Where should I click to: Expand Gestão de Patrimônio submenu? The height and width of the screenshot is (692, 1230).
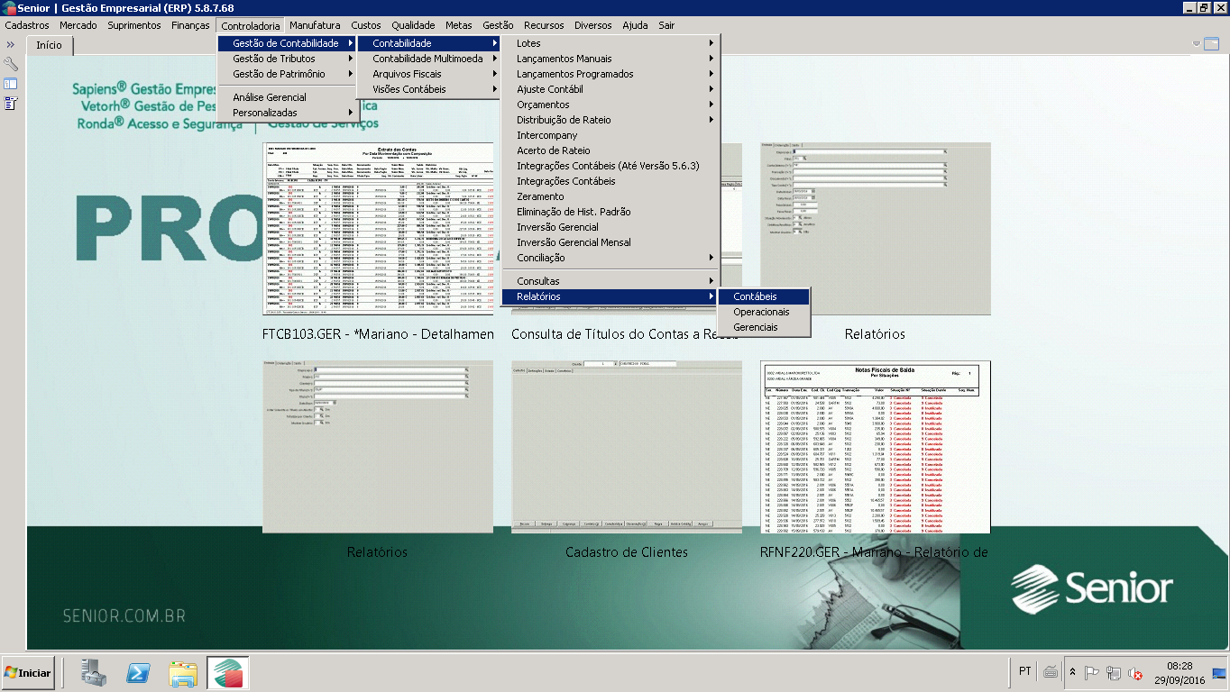coord(287,74)
